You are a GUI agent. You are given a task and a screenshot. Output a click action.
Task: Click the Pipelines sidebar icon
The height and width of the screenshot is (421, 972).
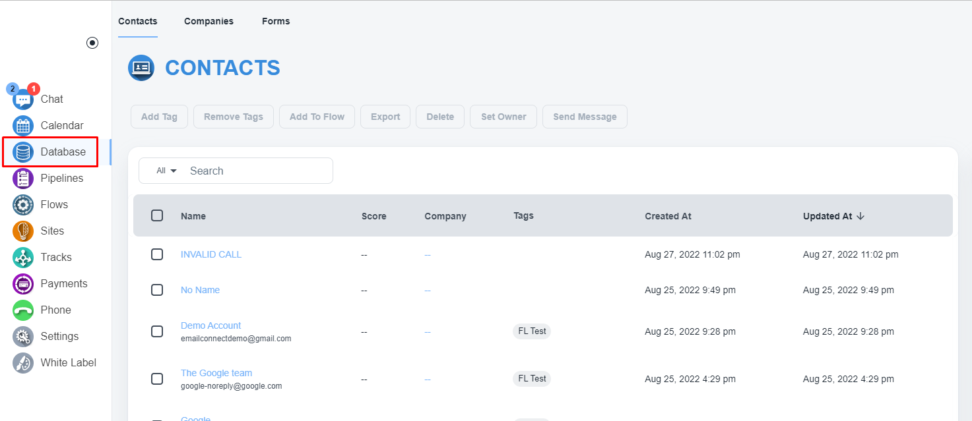pyautogui.click(x=23, y=179)
